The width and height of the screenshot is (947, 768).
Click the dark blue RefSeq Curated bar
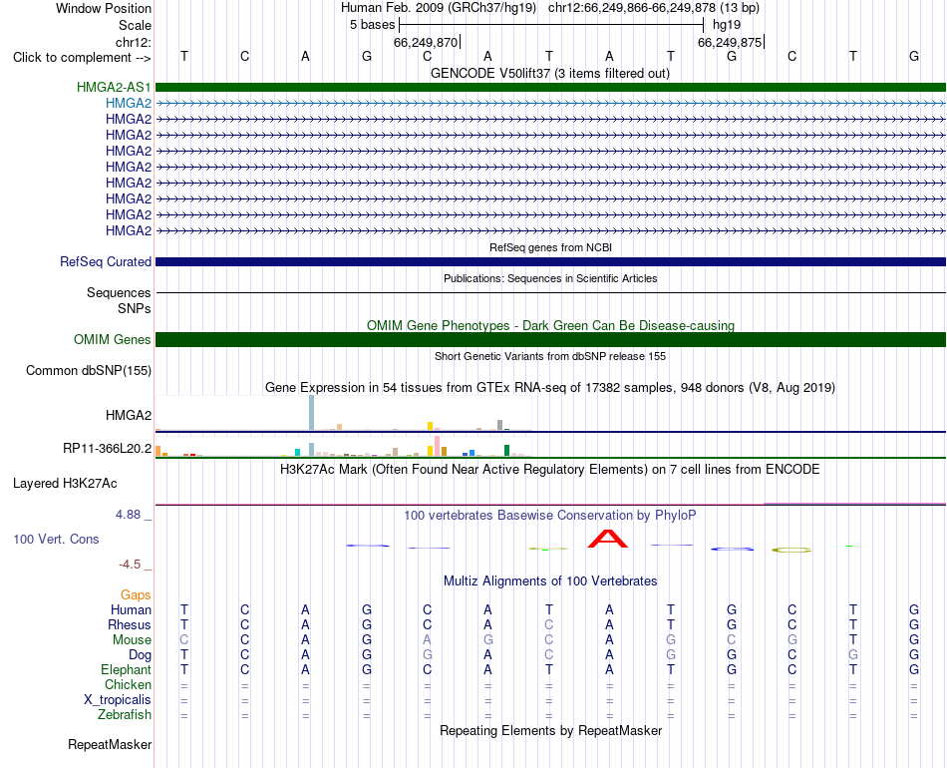550,261
